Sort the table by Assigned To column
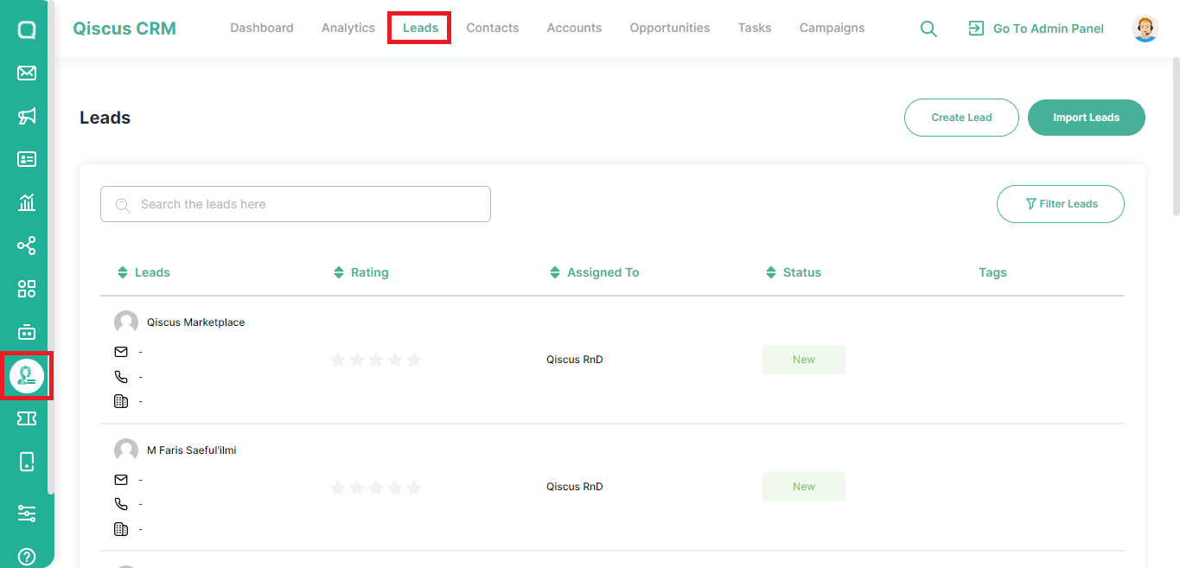Viewport: 1180px width, 568px height. 555,272
